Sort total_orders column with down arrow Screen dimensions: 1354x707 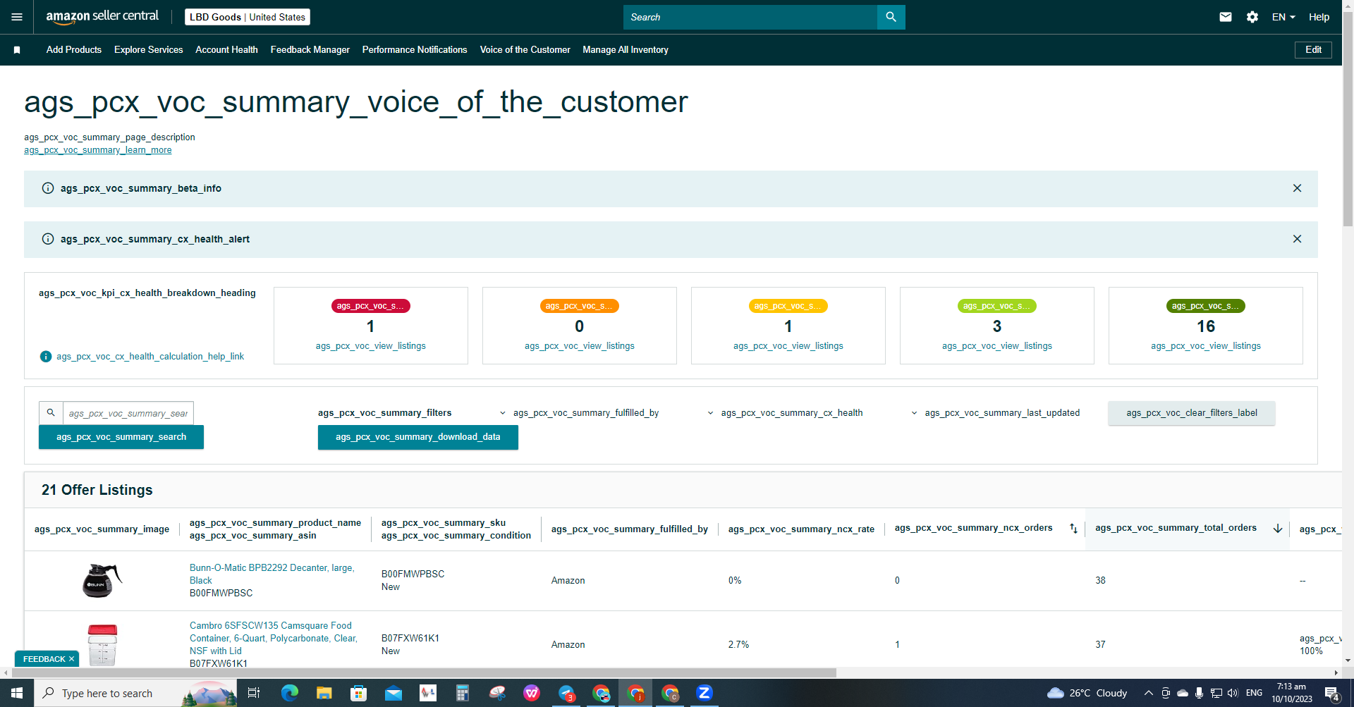1277,529
